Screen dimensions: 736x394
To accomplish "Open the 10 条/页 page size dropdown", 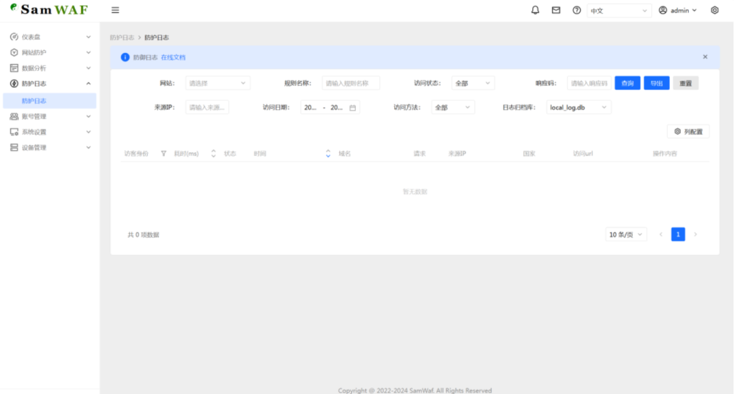I will [626, 234].
